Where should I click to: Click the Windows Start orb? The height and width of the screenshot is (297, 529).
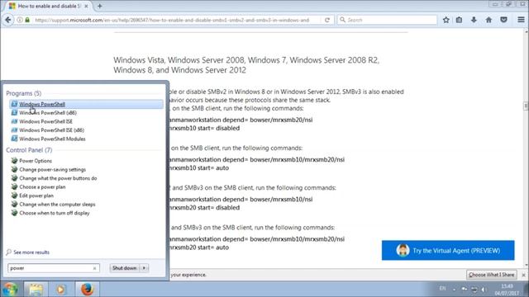(11, 290)
